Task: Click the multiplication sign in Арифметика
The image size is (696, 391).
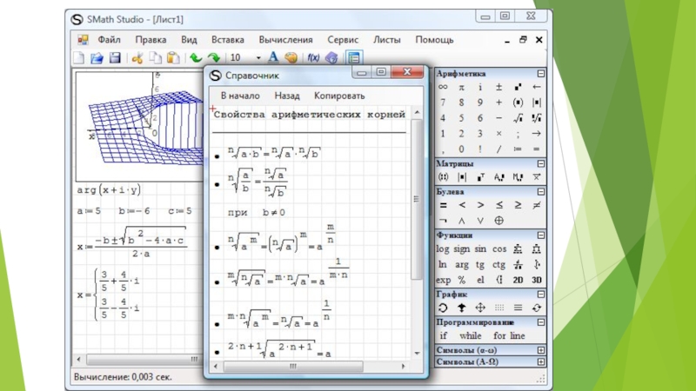Action: pos(499,134)
